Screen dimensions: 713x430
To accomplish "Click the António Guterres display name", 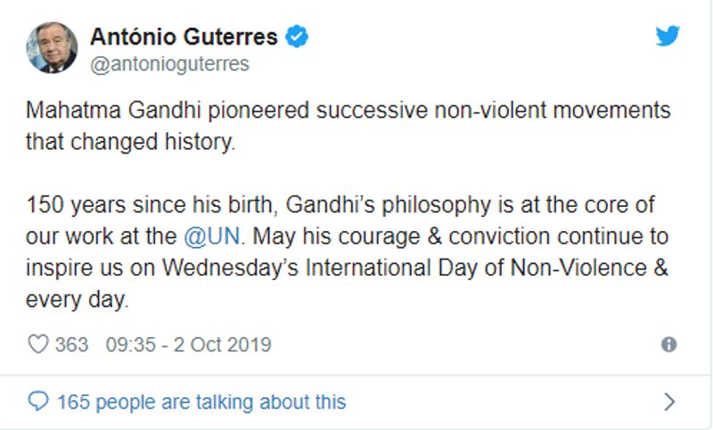I will click(184, 37).
